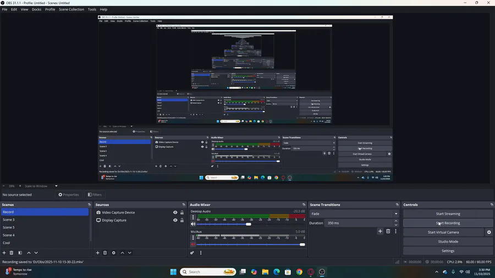Pop out the Scenes dock

coord(89,204)
